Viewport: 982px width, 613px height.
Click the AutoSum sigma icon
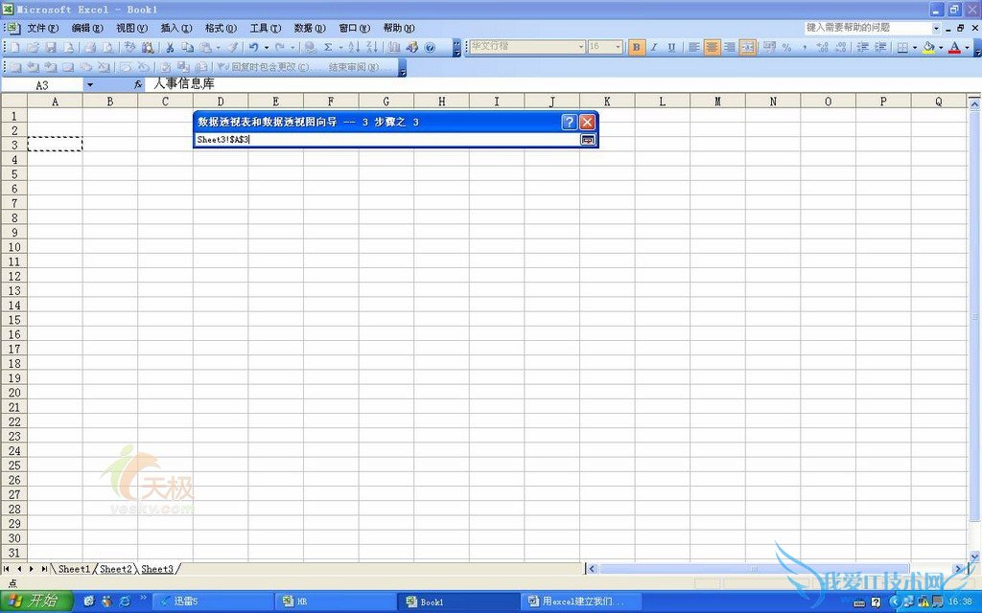pos(328,48)
